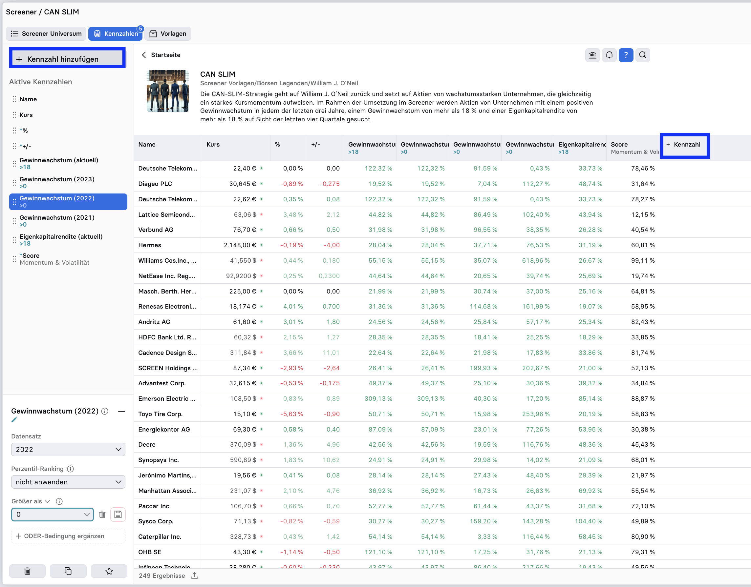Open the threshold value 0 combo box

pos(52,515)
